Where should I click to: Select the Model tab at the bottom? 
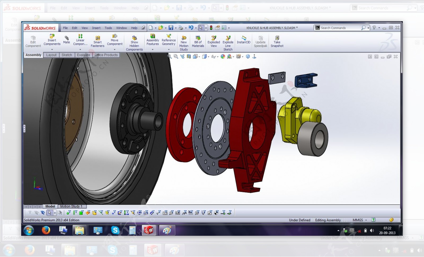coord(50,206)
